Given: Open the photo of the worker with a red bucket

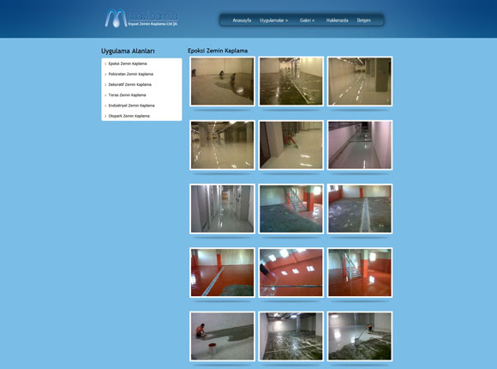Looking at the screenshot, I should 222,336.
